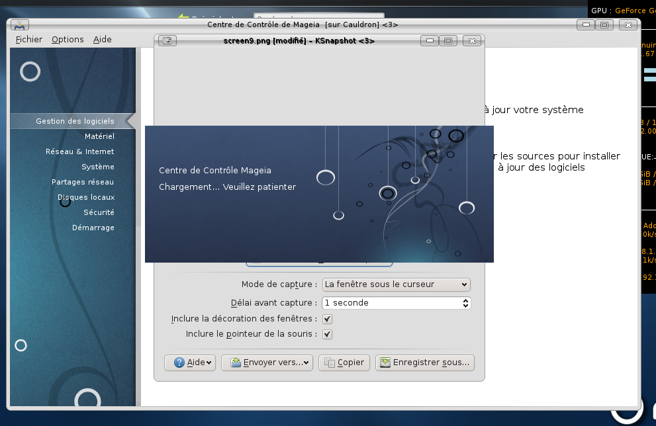Close the Centre de Contrôle de Mageia window

(628, 25)
